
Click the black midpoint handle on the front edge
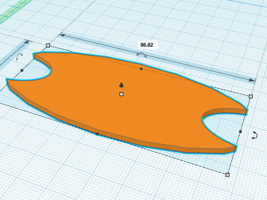[98, 134]
